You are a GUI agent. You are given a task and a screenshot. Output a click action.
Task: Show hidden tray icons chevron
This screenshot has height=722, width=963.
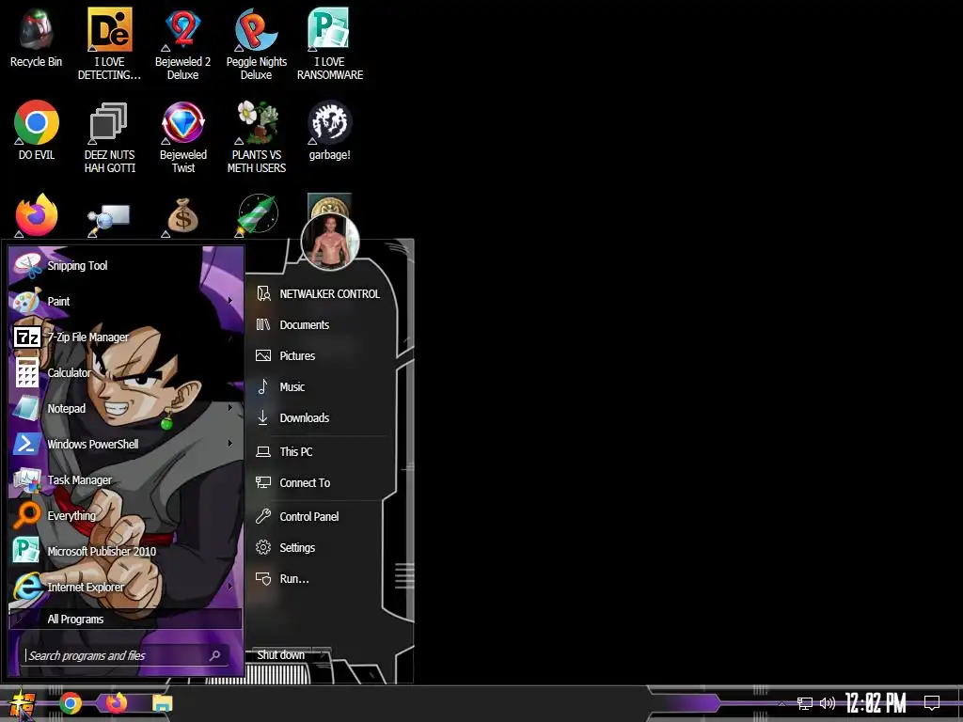(781, 703)
